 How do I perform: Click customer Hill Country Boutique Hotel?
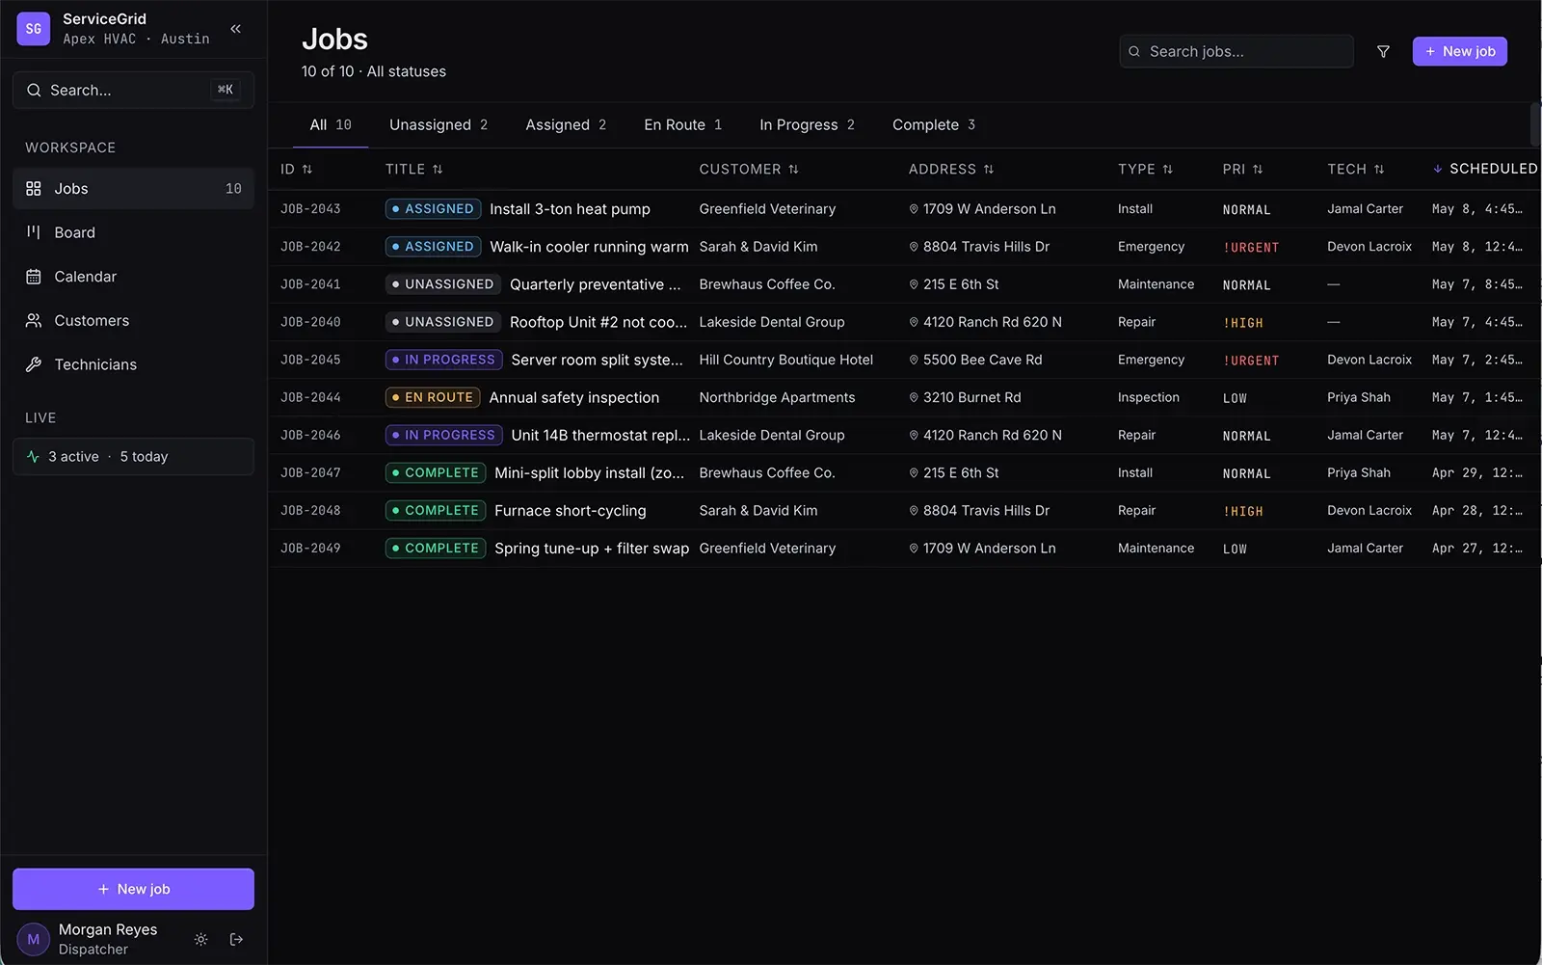click(x=785, y=360)
